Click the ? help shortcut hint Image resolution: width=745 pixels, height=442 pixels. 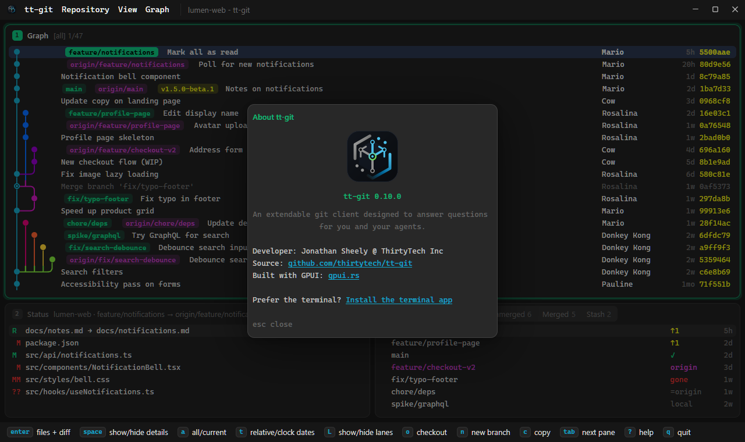[x=638, y=432]
